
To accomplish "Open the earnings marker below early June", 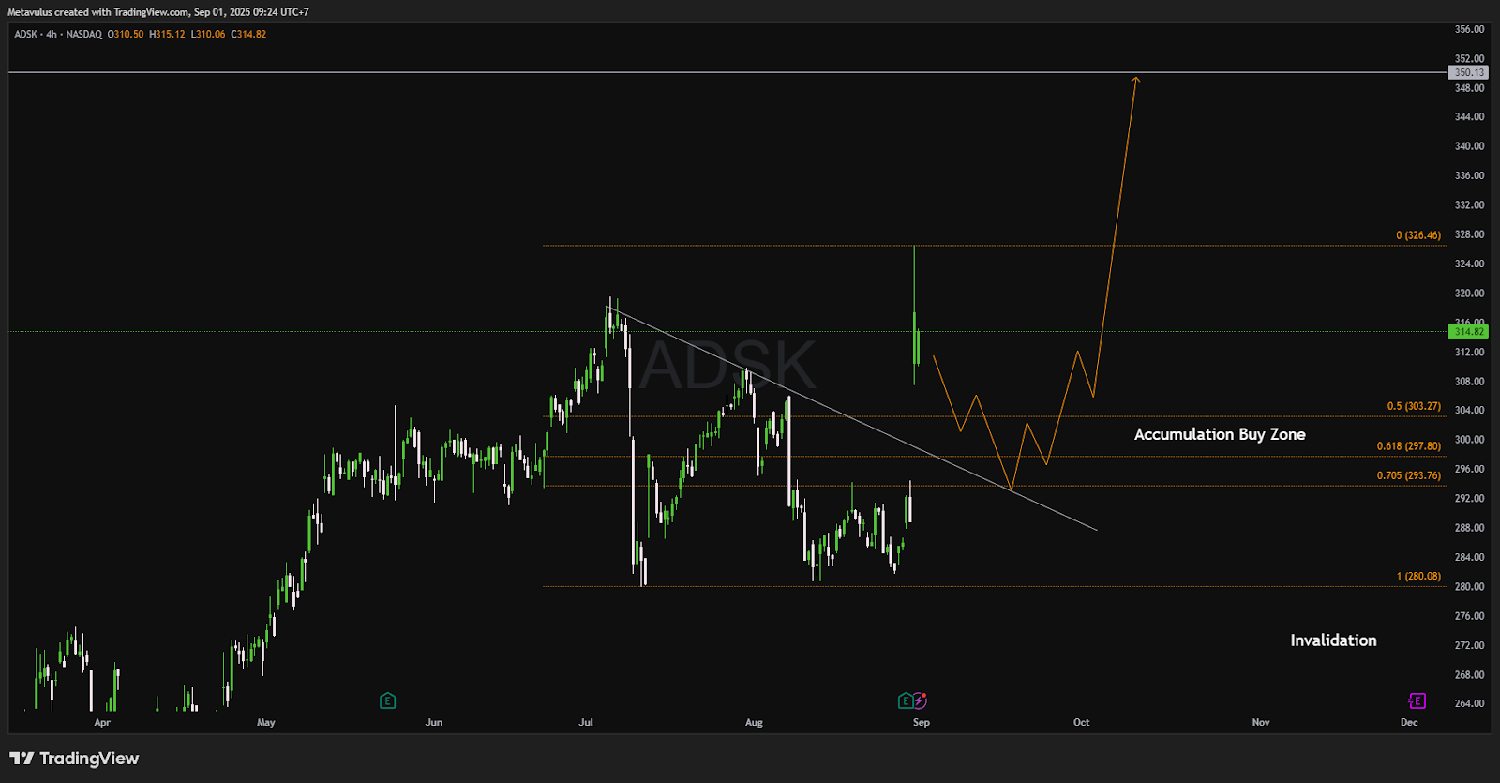I will pos(387,700).
